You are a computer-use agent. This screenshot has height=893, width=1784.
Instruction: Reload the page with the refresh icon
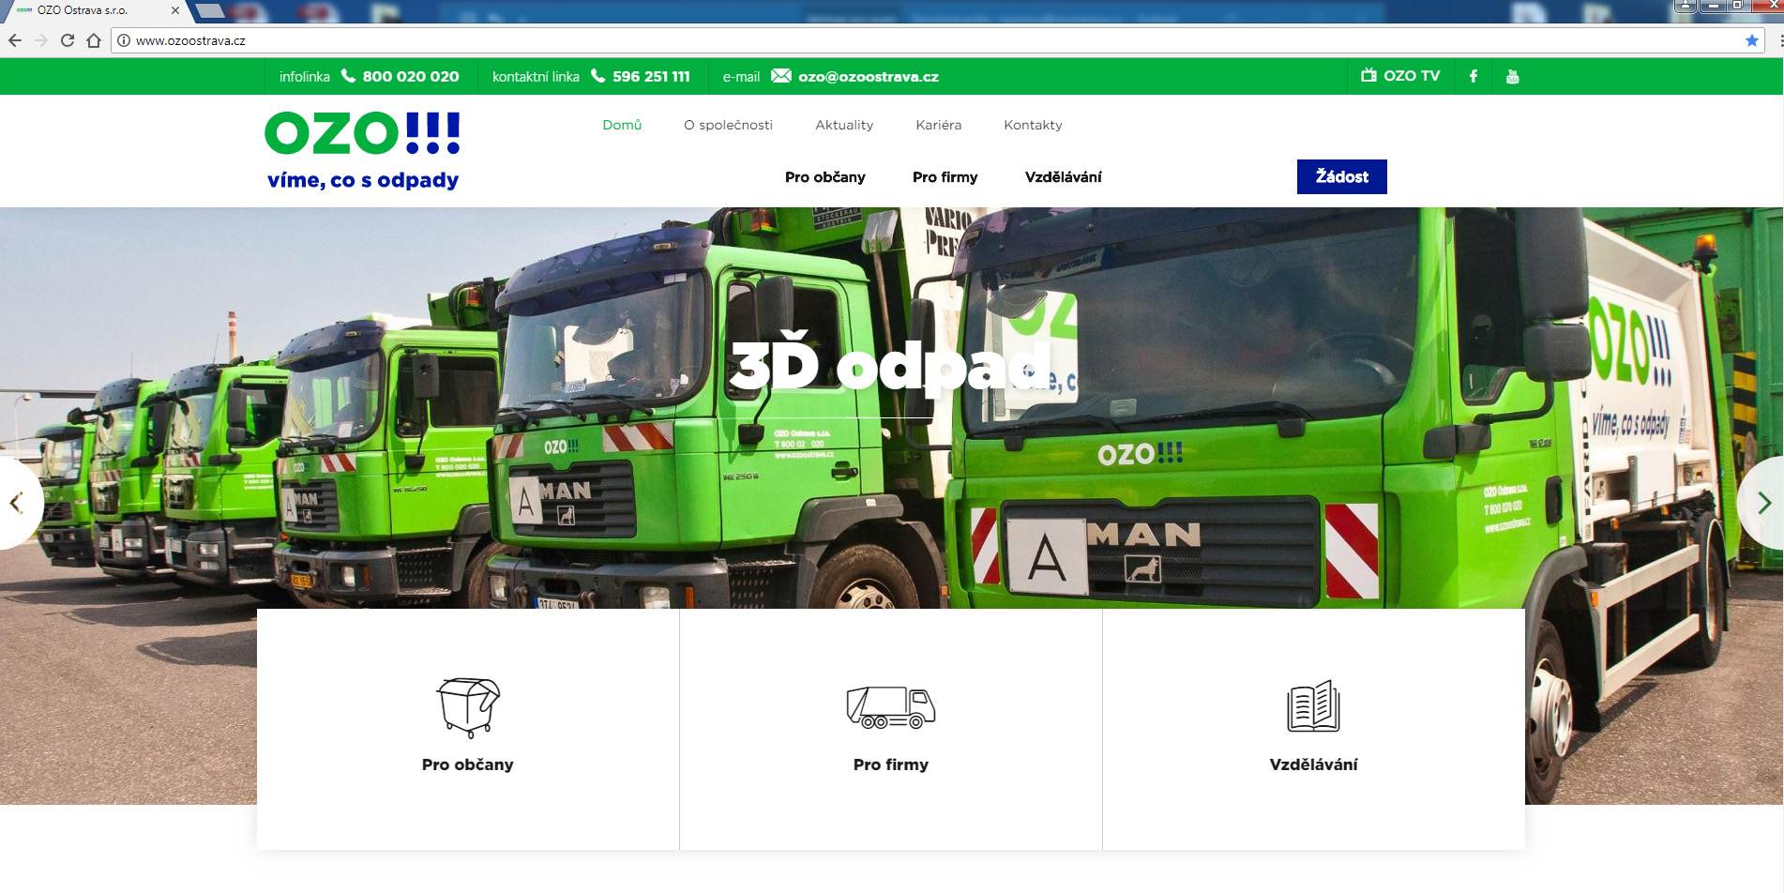67,40
